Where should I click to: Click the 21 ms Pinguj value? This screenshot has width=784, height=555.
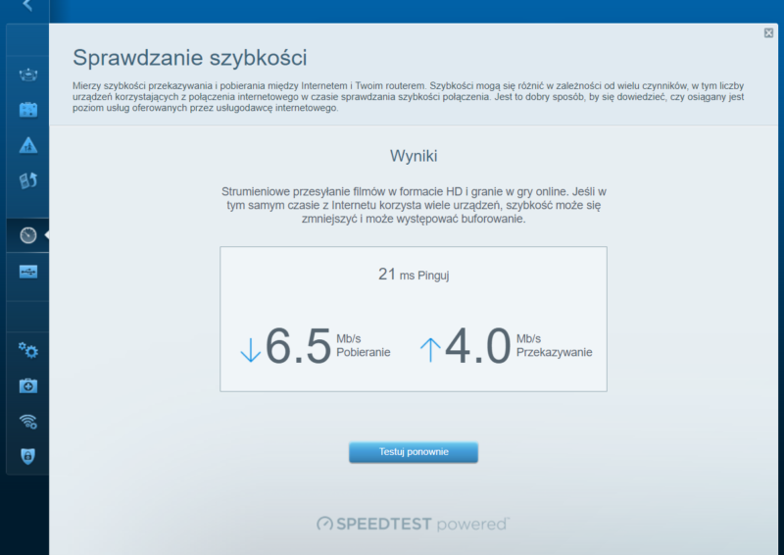(414, 275)
